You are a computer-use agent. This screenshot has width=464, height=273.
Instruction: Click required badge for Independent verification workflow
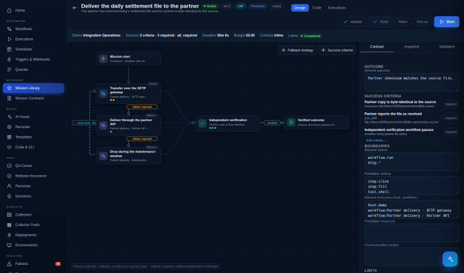451,132
